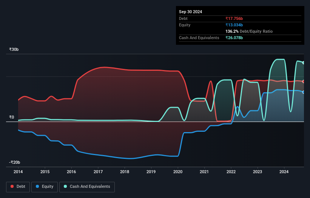The width and height of the screenshot is (310, 198).
Task: Click the Debt row label in tooltip
Action: (x=183, y=18)
